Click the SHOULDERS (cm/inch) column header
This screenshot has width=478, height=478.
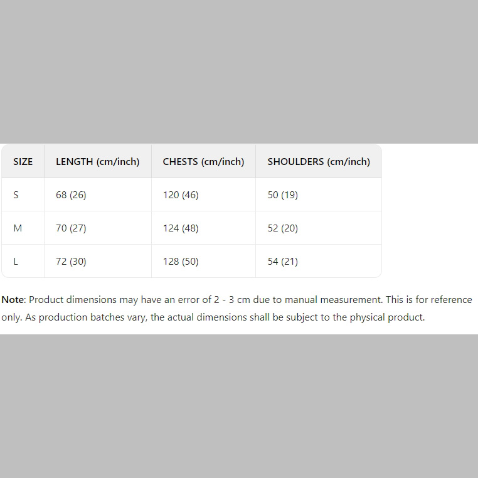[x=319, y=162]
